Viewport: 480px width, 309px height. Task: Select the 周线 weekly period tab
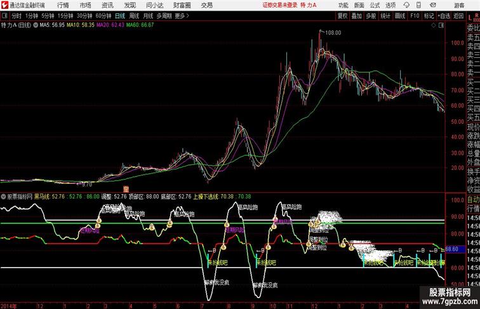(134, 16)
